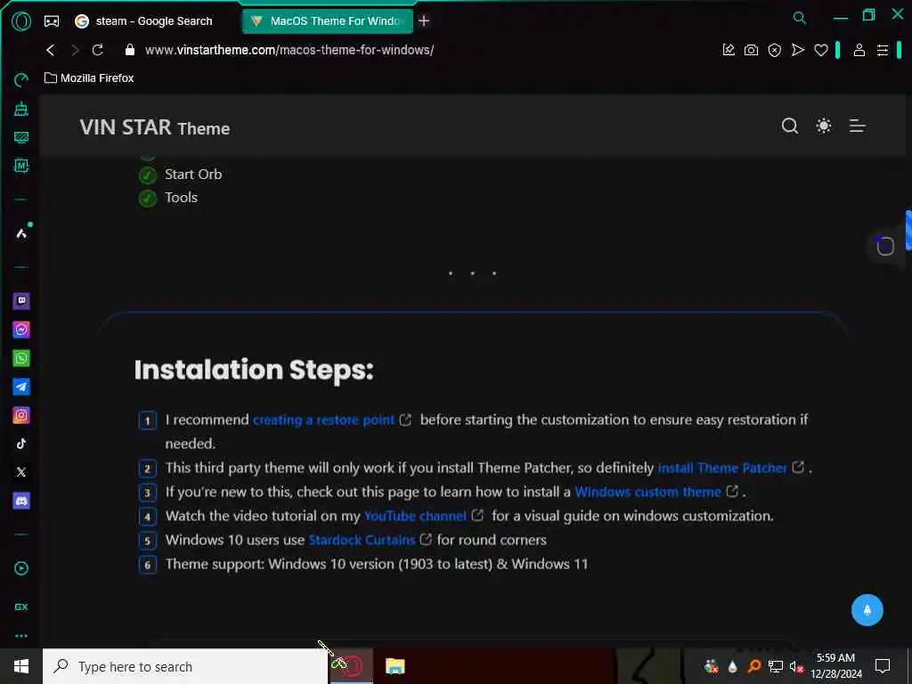Click the orange magnifier tray icon

[753, 666]
